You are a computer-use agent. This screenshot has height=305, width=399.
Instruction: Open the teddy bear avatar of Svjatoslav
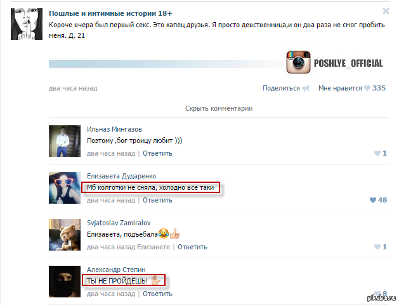(65, 235)
